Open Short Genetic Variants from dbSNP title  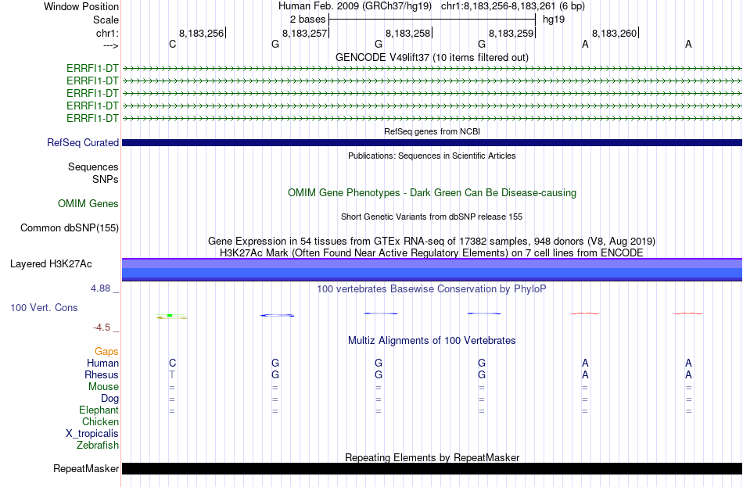432,217
